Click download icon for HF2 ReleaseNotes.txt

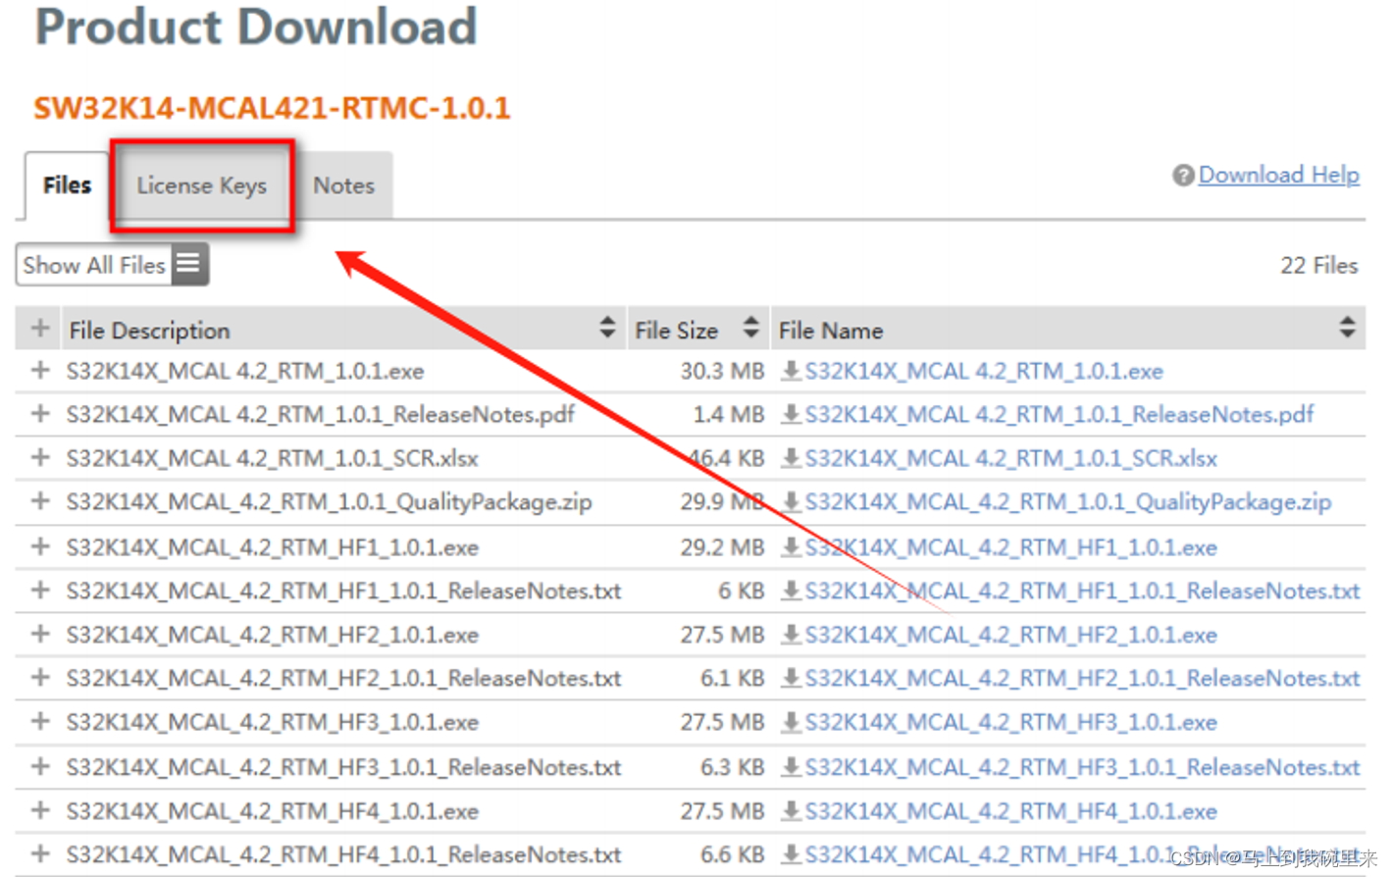tap(791, 678)
